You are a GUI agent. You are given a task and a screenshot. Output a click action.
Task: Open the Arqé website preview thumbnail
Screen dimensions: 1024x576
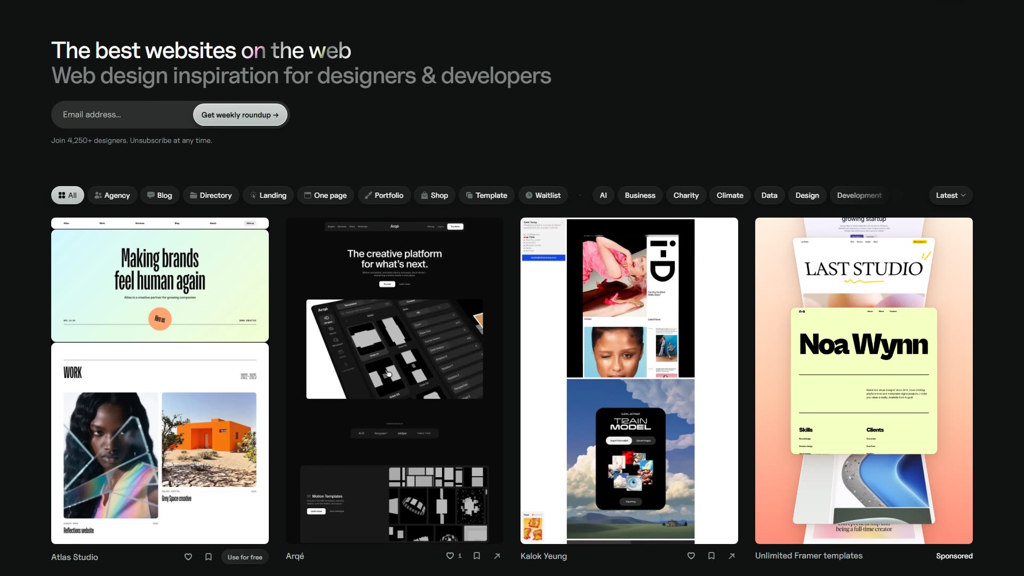395,381
